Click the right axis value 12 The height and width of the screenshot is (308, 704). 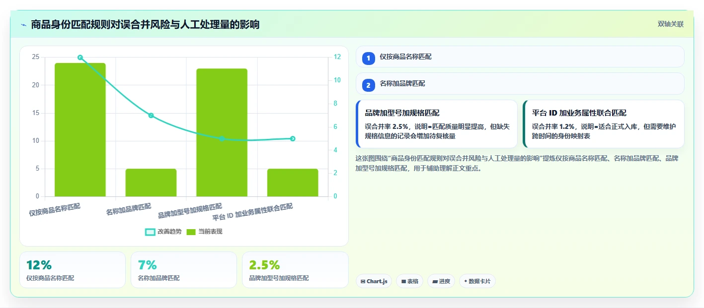(337, 57)
